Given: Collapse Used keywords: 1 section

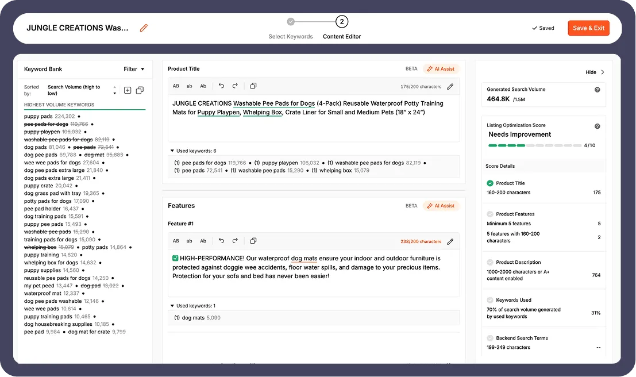Looking at the screenshot, I should 192,306.
